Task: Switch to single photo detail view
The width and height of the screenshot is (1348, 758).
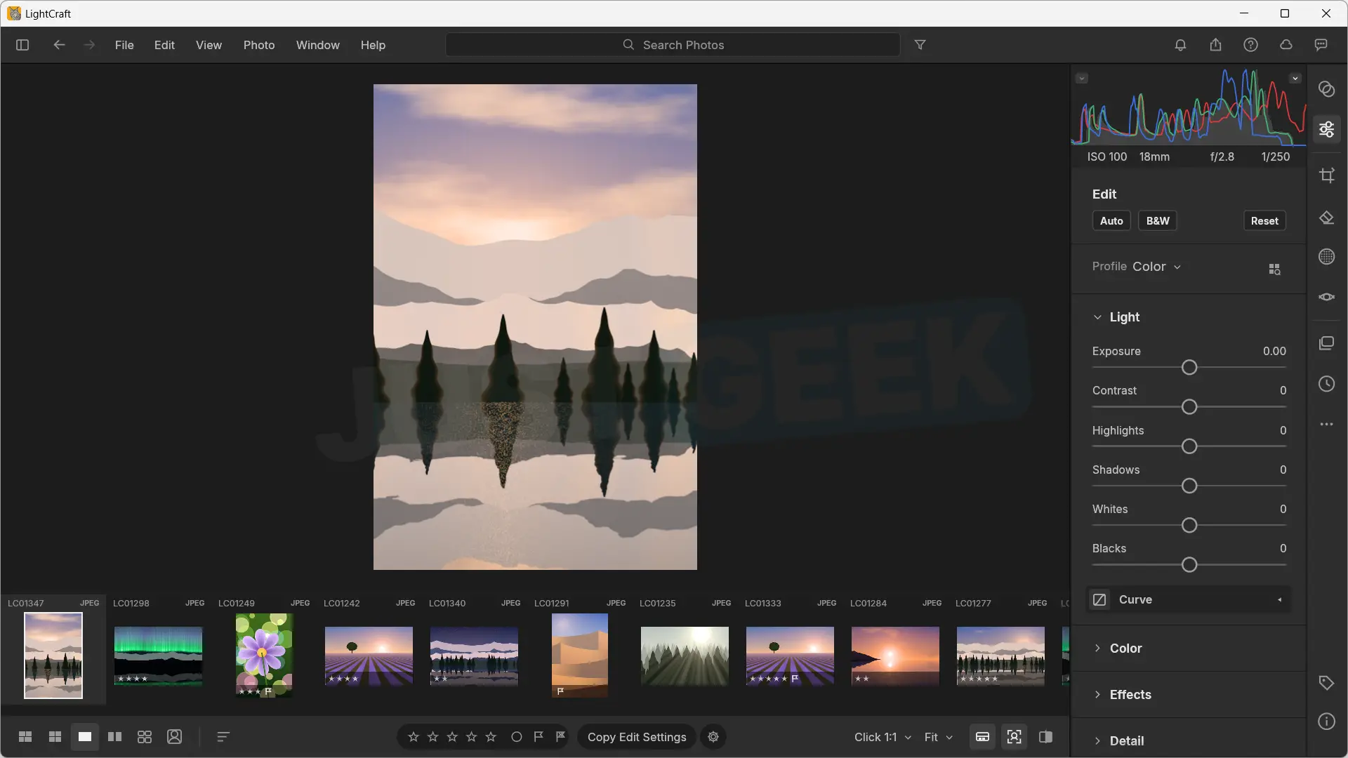Action: [85, 737]
